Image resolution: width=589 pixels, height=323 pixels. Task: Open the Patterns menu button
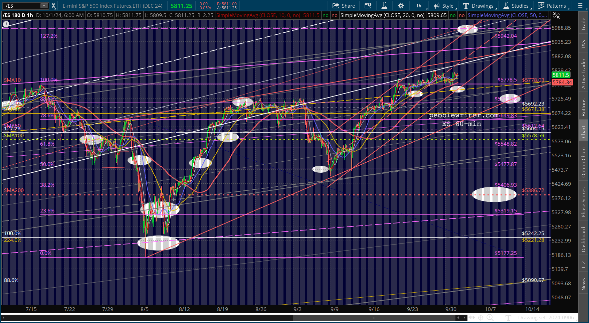pyautogui.click(x=552, y=6)
